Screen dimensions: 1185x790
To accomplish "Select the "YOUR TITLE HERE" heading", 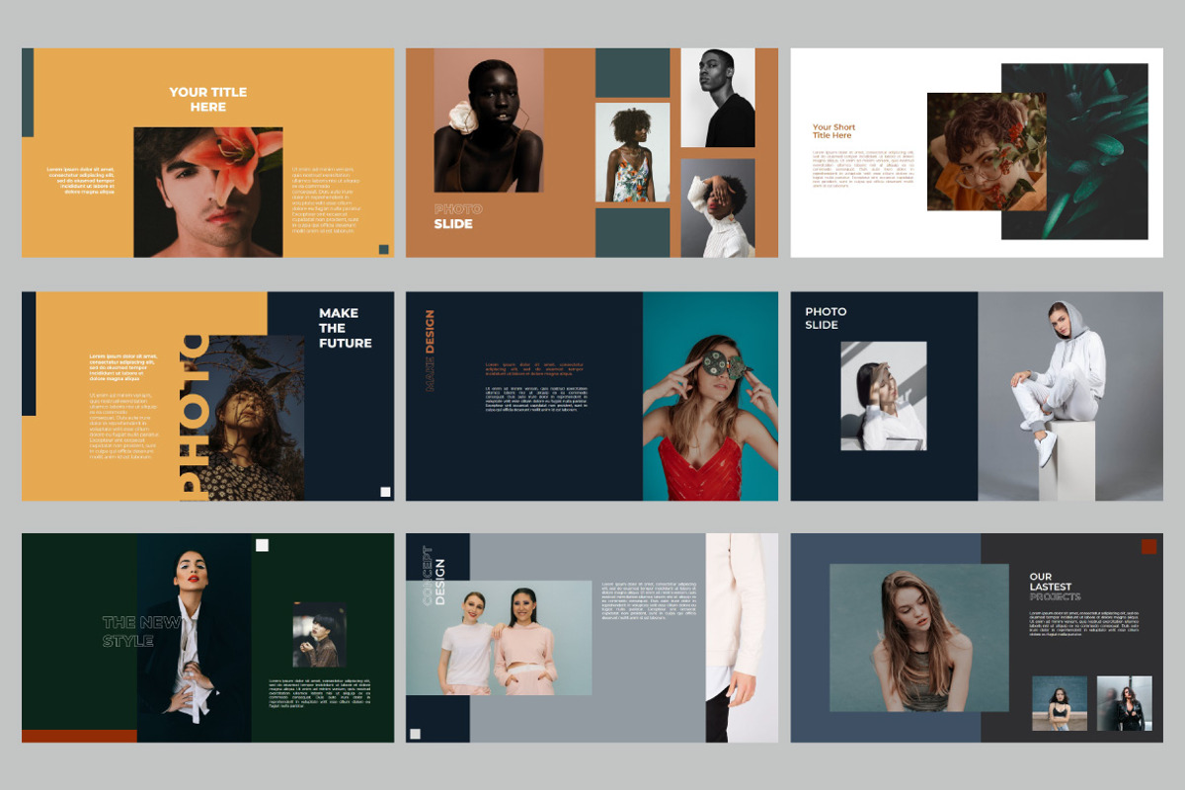I will (207, 99).
